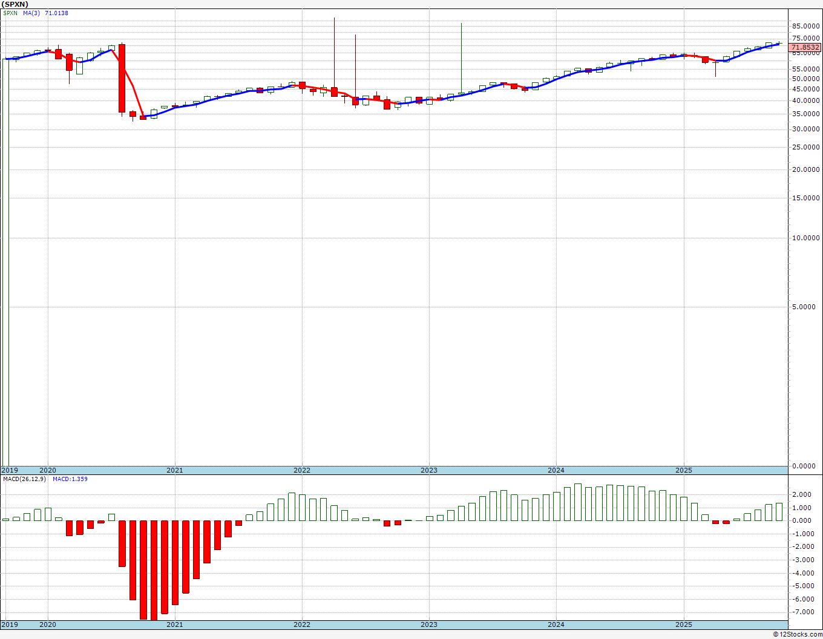The width and height of the screenshot is (823, 639).
Task: Click the 30.0000 price axis label
Action: point(805,129)
